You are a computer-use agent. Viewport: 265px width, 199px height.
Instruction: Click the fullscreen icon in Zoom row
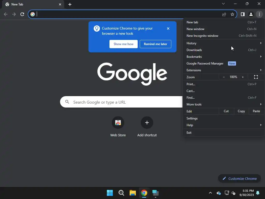pos(256,77)
